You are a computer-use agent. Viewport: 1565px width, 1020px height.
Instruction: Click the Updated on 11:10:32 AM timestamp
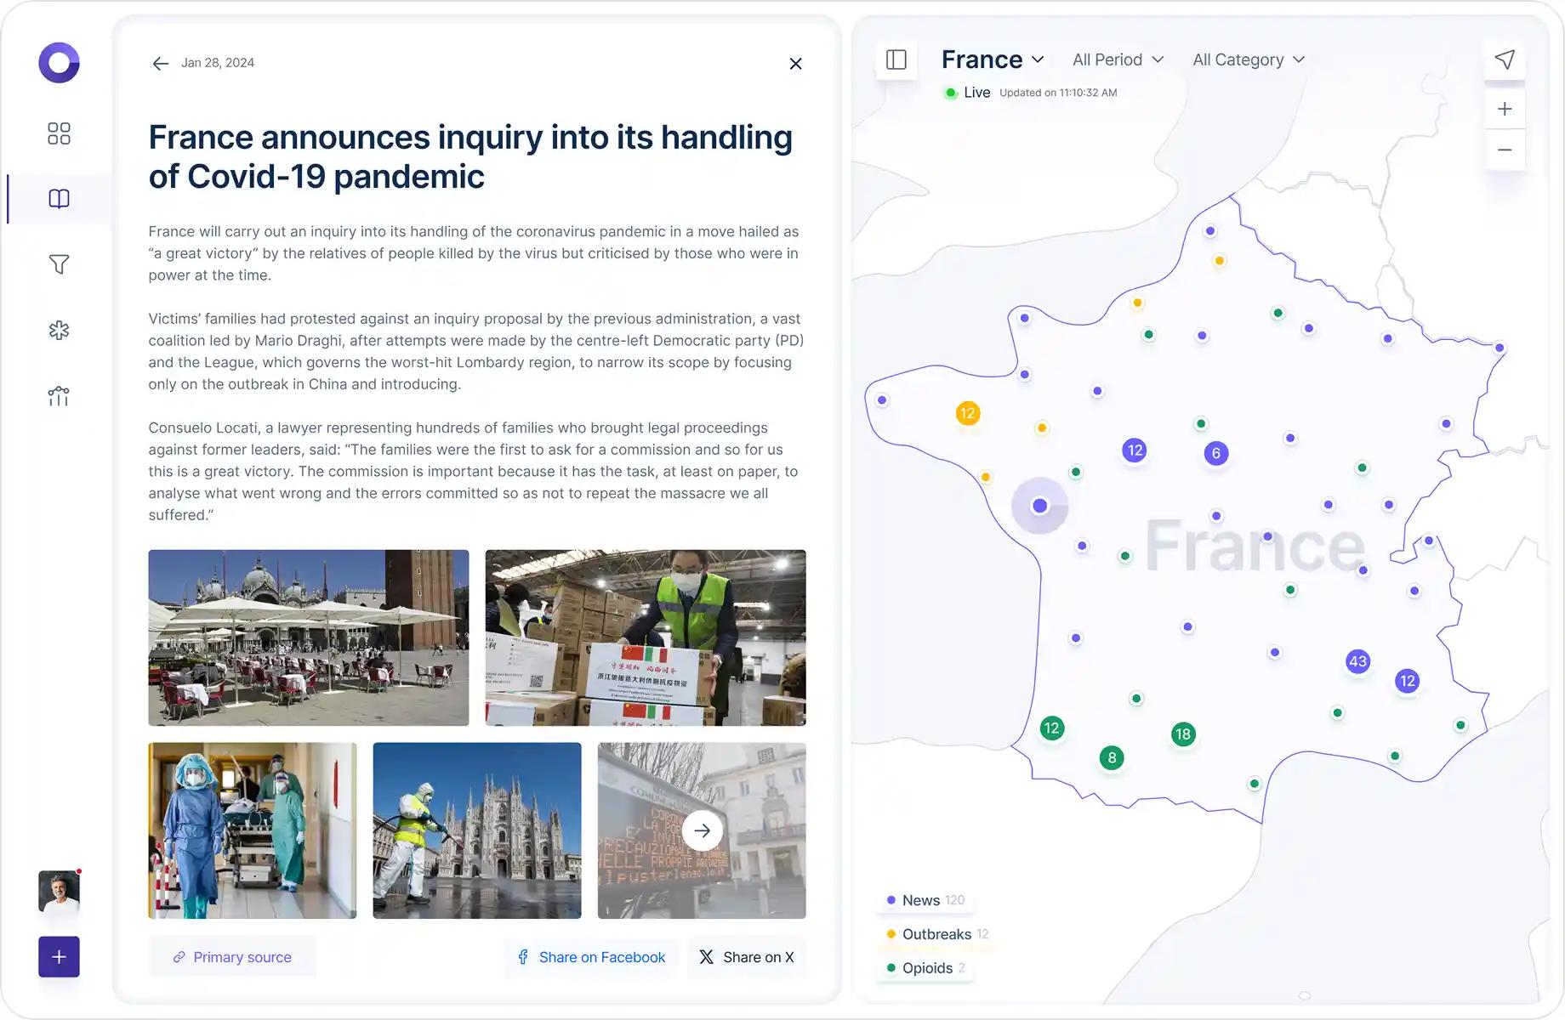coord(1058,93)
